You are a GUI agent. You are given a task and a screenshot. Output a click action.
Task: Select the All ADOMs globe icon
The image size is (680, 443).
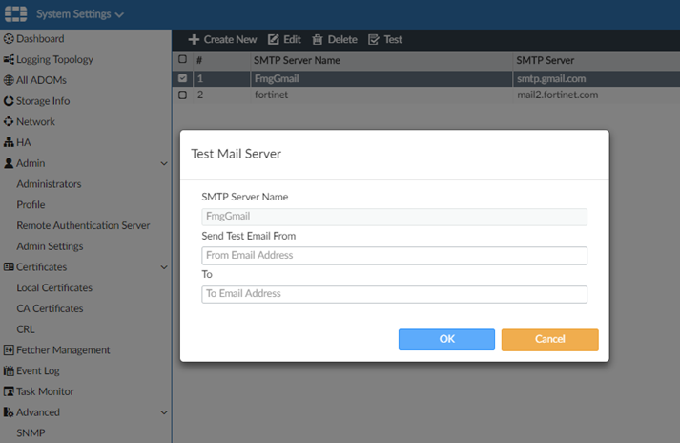[9, 80]
